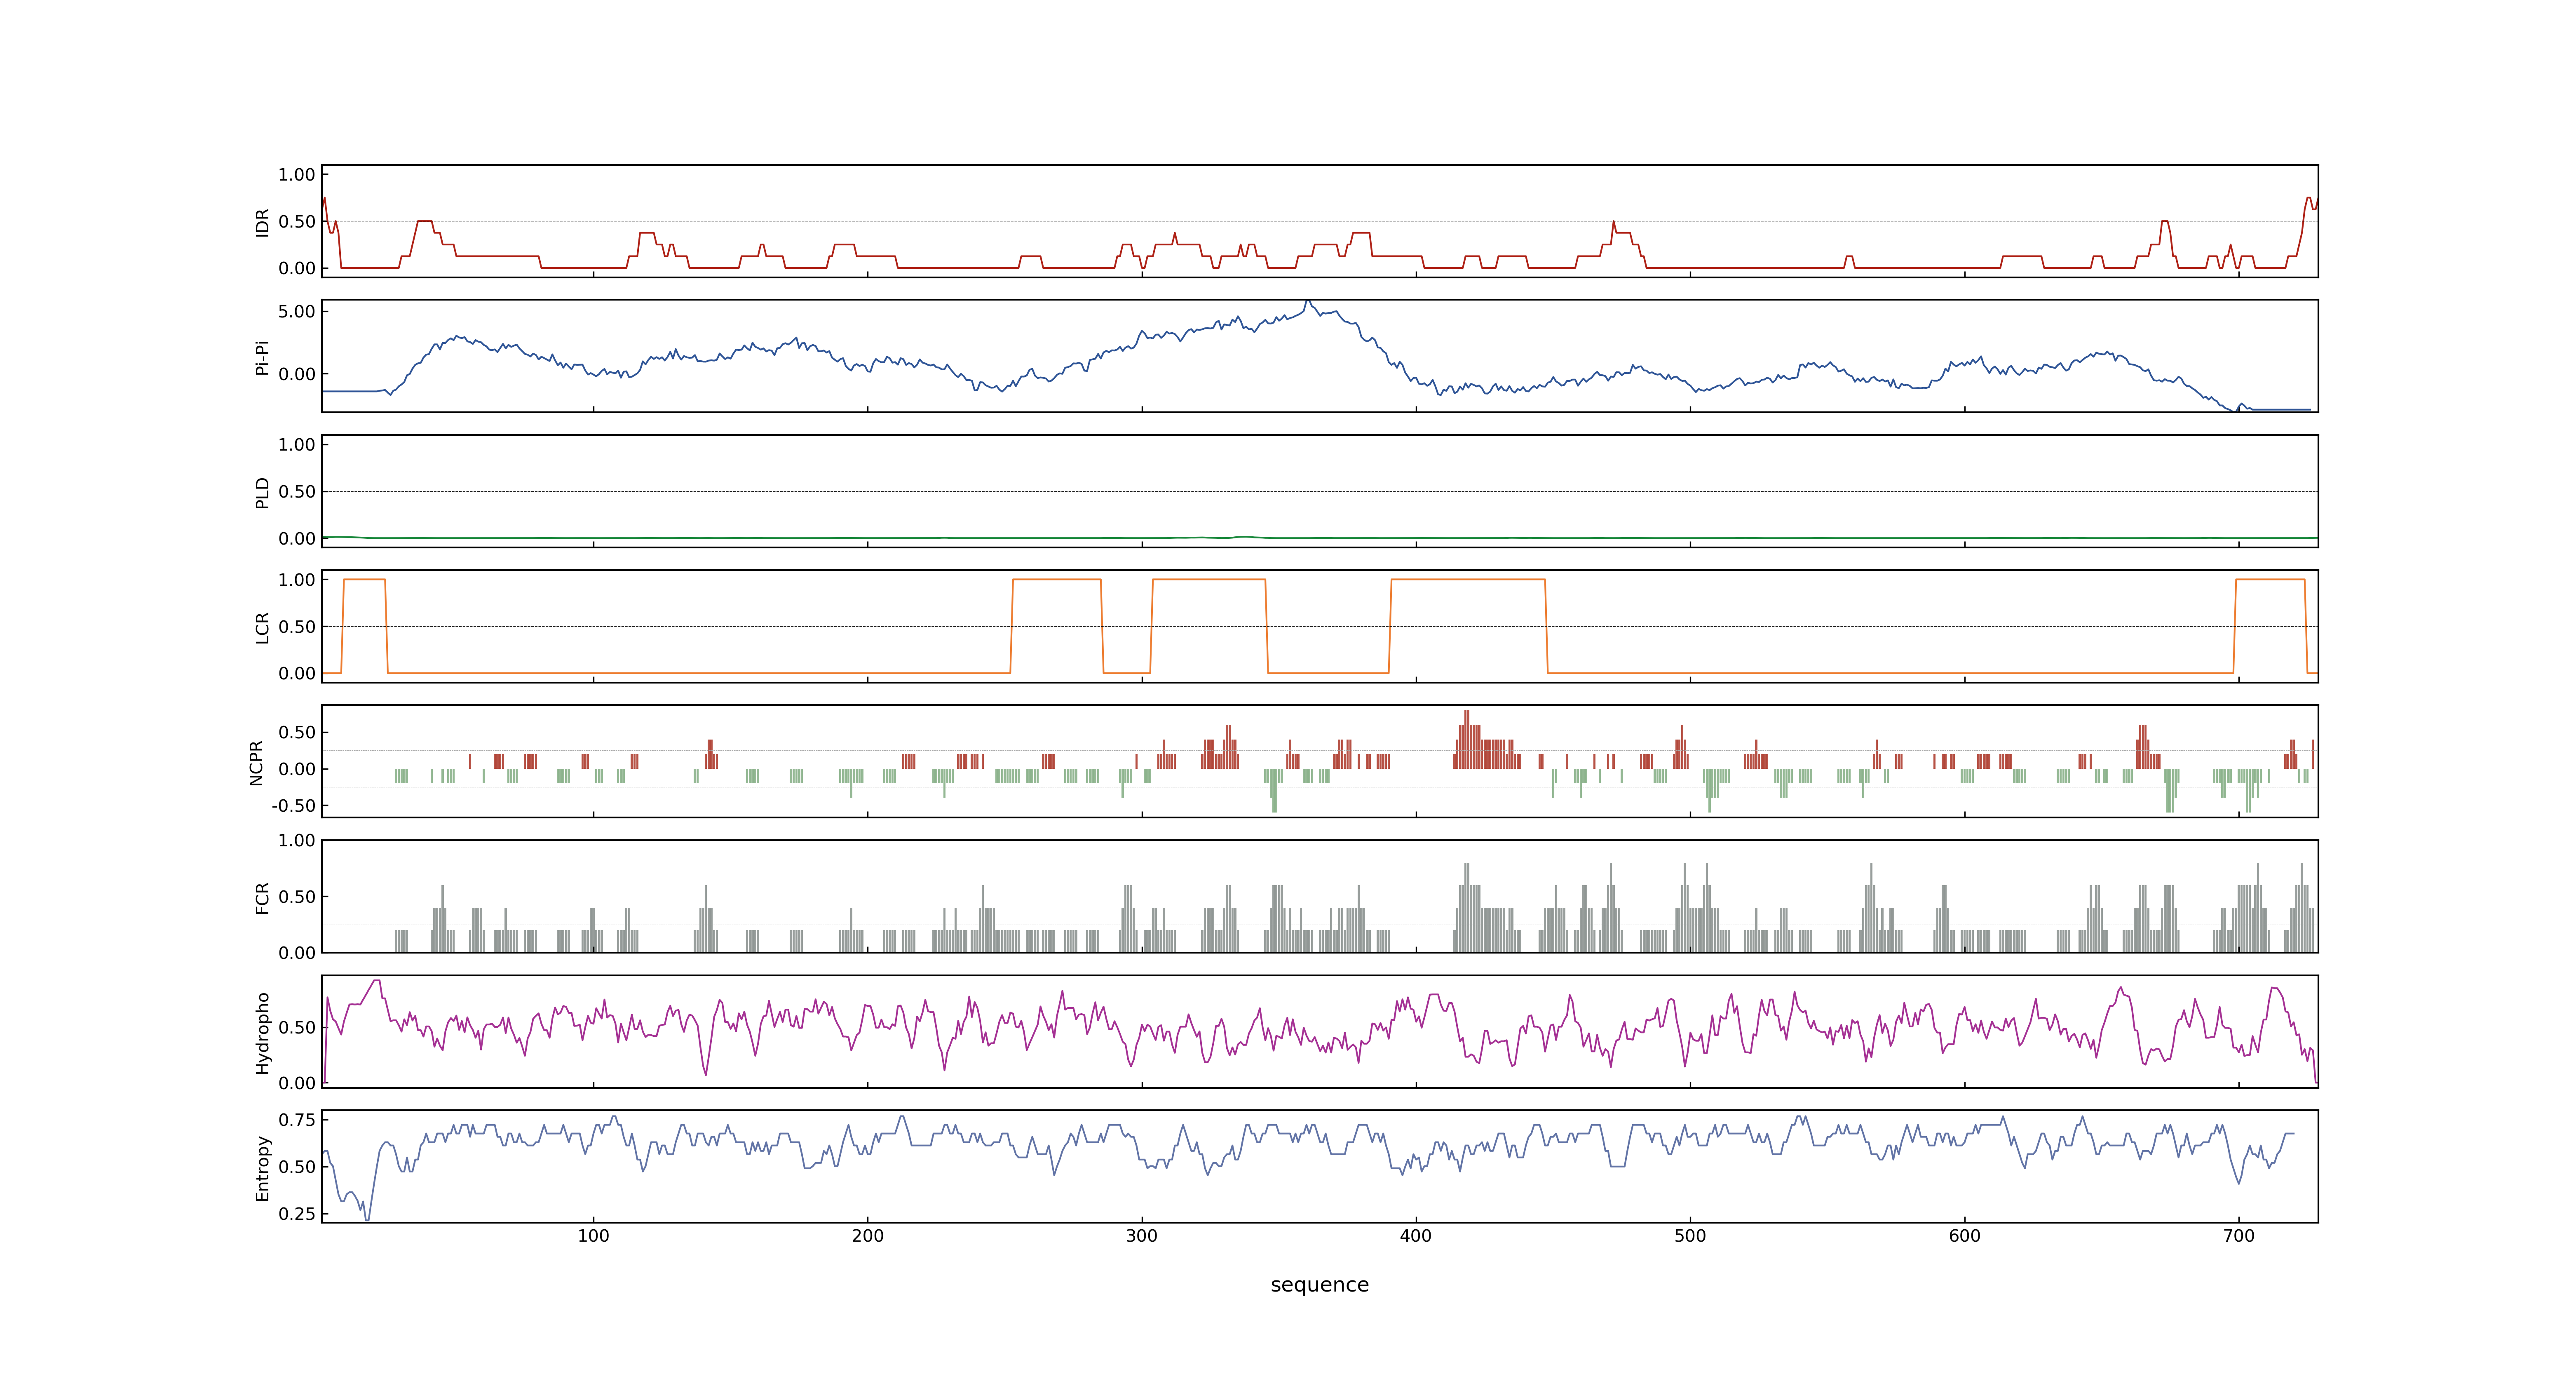The image size is (2576, 1374).
Task: Click the NCPR y-axis label
Action: click(x=257, y=763)
